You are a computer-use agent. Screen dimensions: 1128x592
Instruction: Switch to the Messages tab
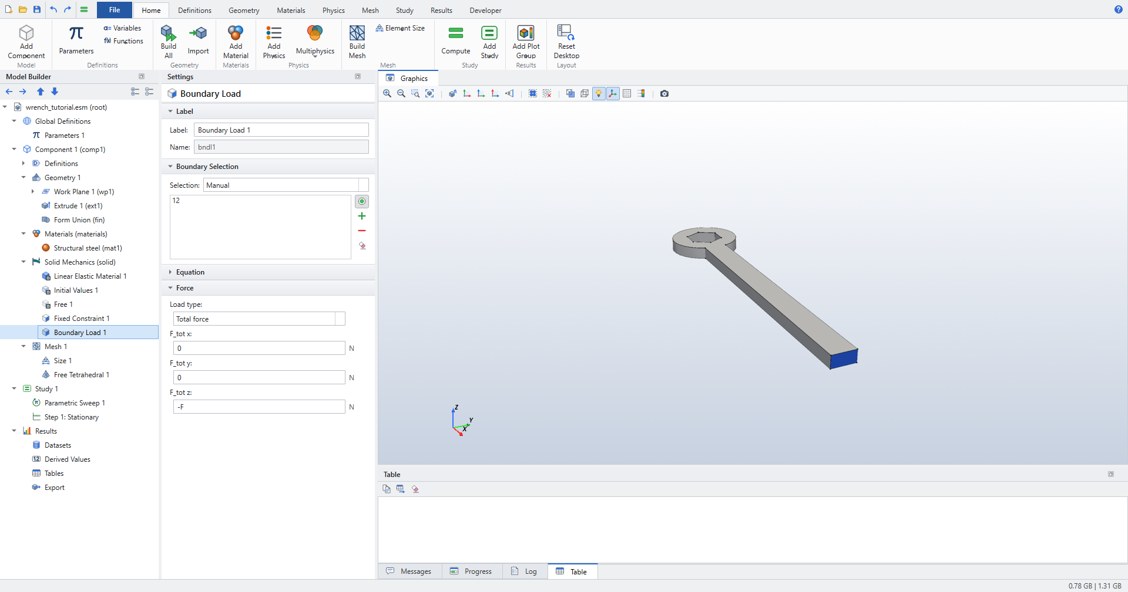[409, 571]
